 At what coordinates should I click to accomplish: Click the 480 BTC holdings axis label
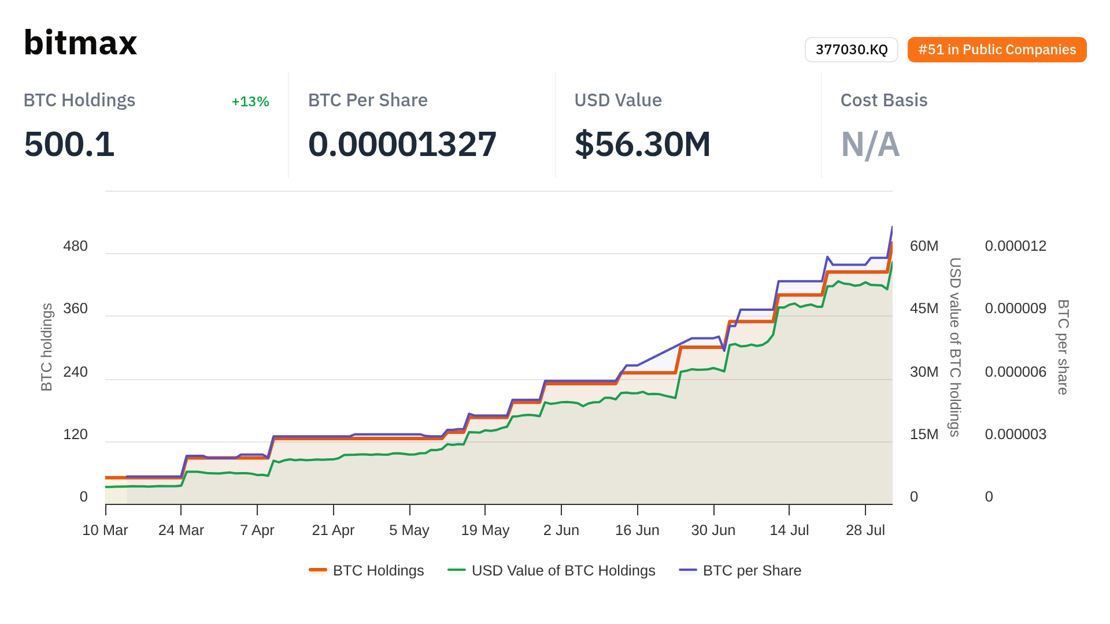[75, 246]
